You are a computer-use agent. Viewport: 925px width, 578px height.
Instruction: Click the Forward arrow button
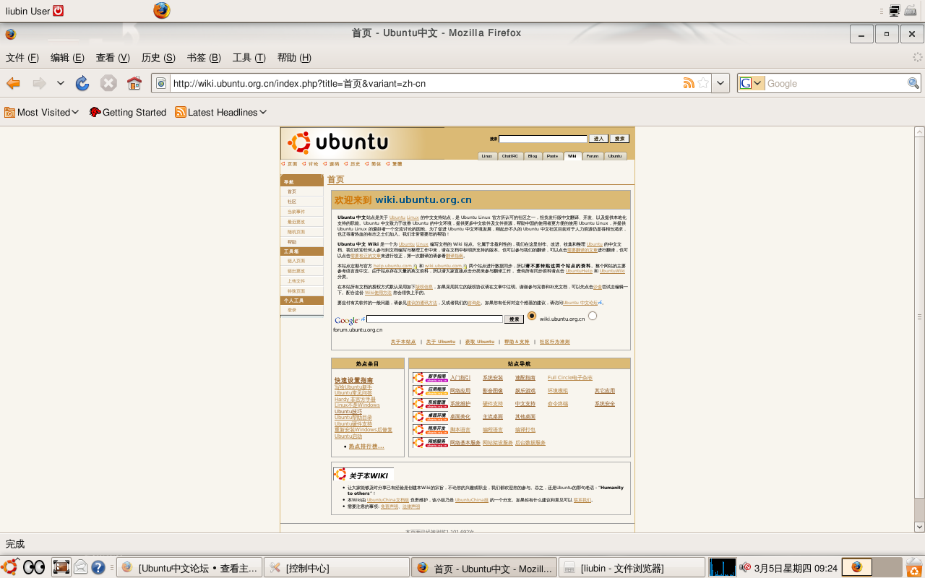(39, 83)
